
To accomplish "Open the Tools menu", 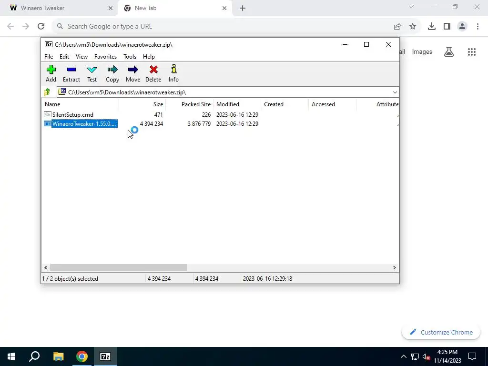I will pos(130,57).
